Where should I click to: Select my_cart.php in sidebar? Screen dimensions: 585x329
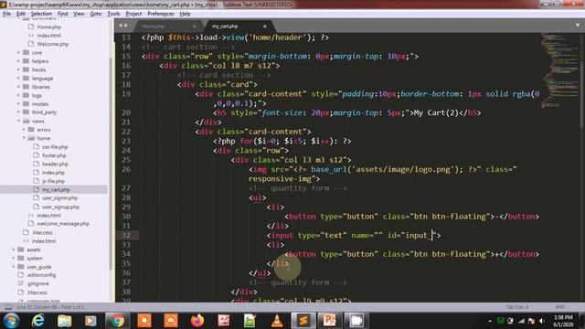pyautogui.click(x=56, y=190)
